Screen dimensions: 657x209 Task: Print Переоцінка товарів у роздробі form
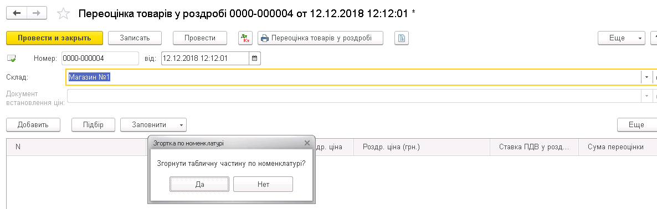click(x=321, y=38)
